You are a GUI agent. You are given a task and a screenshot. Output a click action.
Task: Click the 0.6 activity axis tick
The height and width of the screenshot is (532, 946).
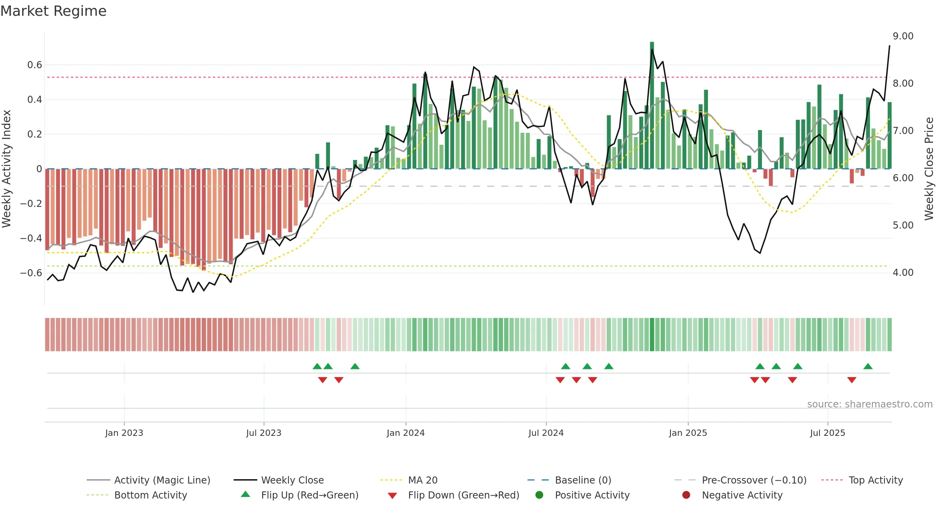coord(35,65)
